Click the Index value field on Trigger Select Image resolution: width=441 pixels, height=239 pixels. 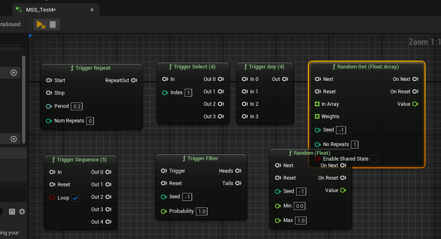(x=188, y=93)
